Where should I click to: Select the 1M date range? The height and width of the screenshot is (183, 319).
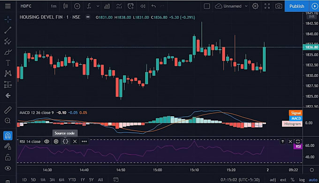[x=43, y=180]
